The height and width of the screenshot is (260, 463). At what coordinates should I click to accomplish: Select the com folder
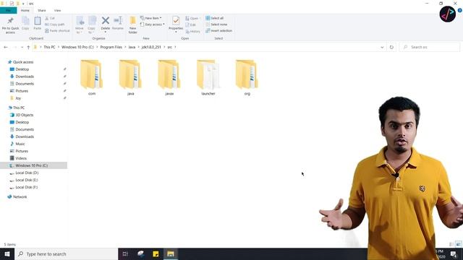coord(92,77)
